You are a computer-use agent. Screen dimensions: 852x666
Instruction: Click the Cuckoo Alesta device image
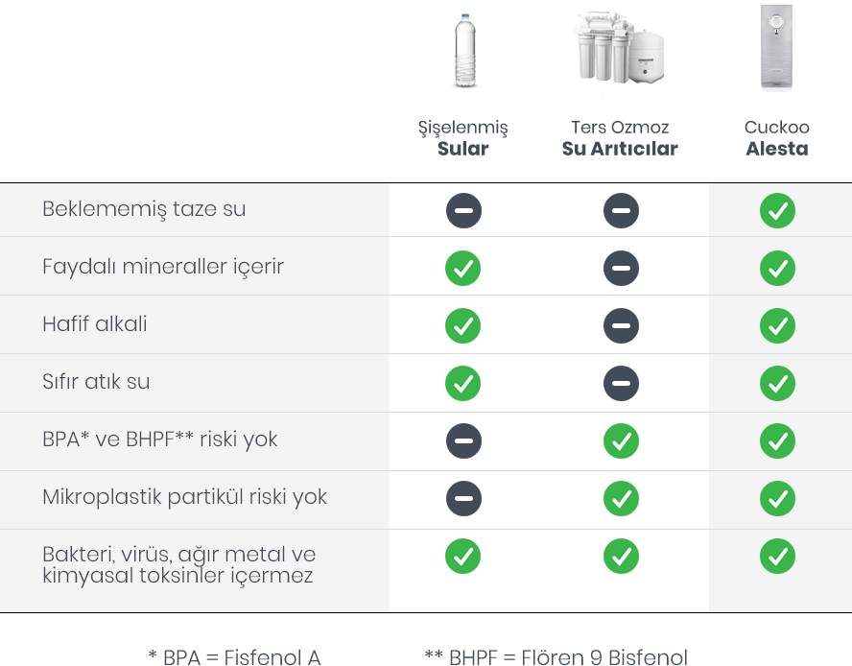click(x=776, y=48)
